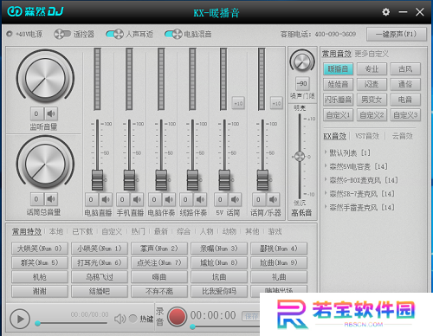
Task: Switch to the 本地 effects tab
Action: click(x=56, y=231)
